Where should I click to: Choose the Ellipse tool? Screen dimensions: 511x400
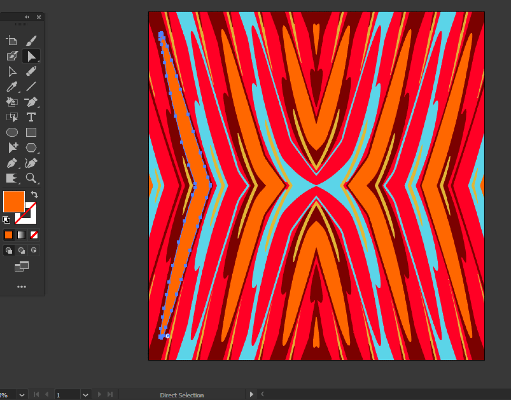tap(12, 132)
